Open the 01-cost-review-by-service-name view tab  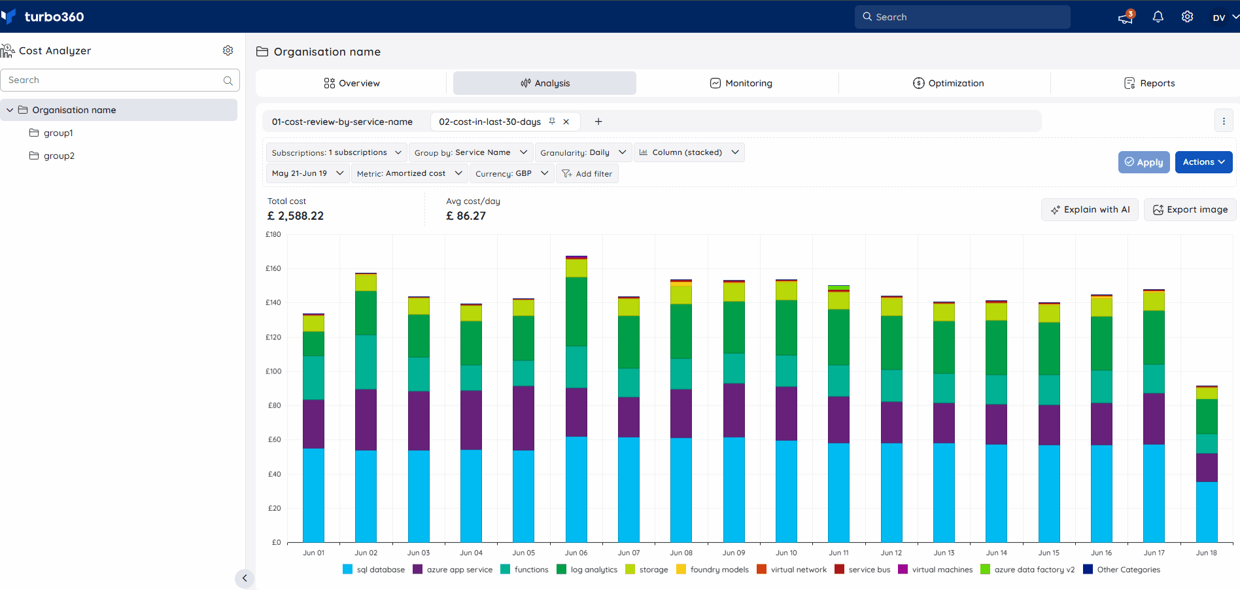(x=342, y=122)
